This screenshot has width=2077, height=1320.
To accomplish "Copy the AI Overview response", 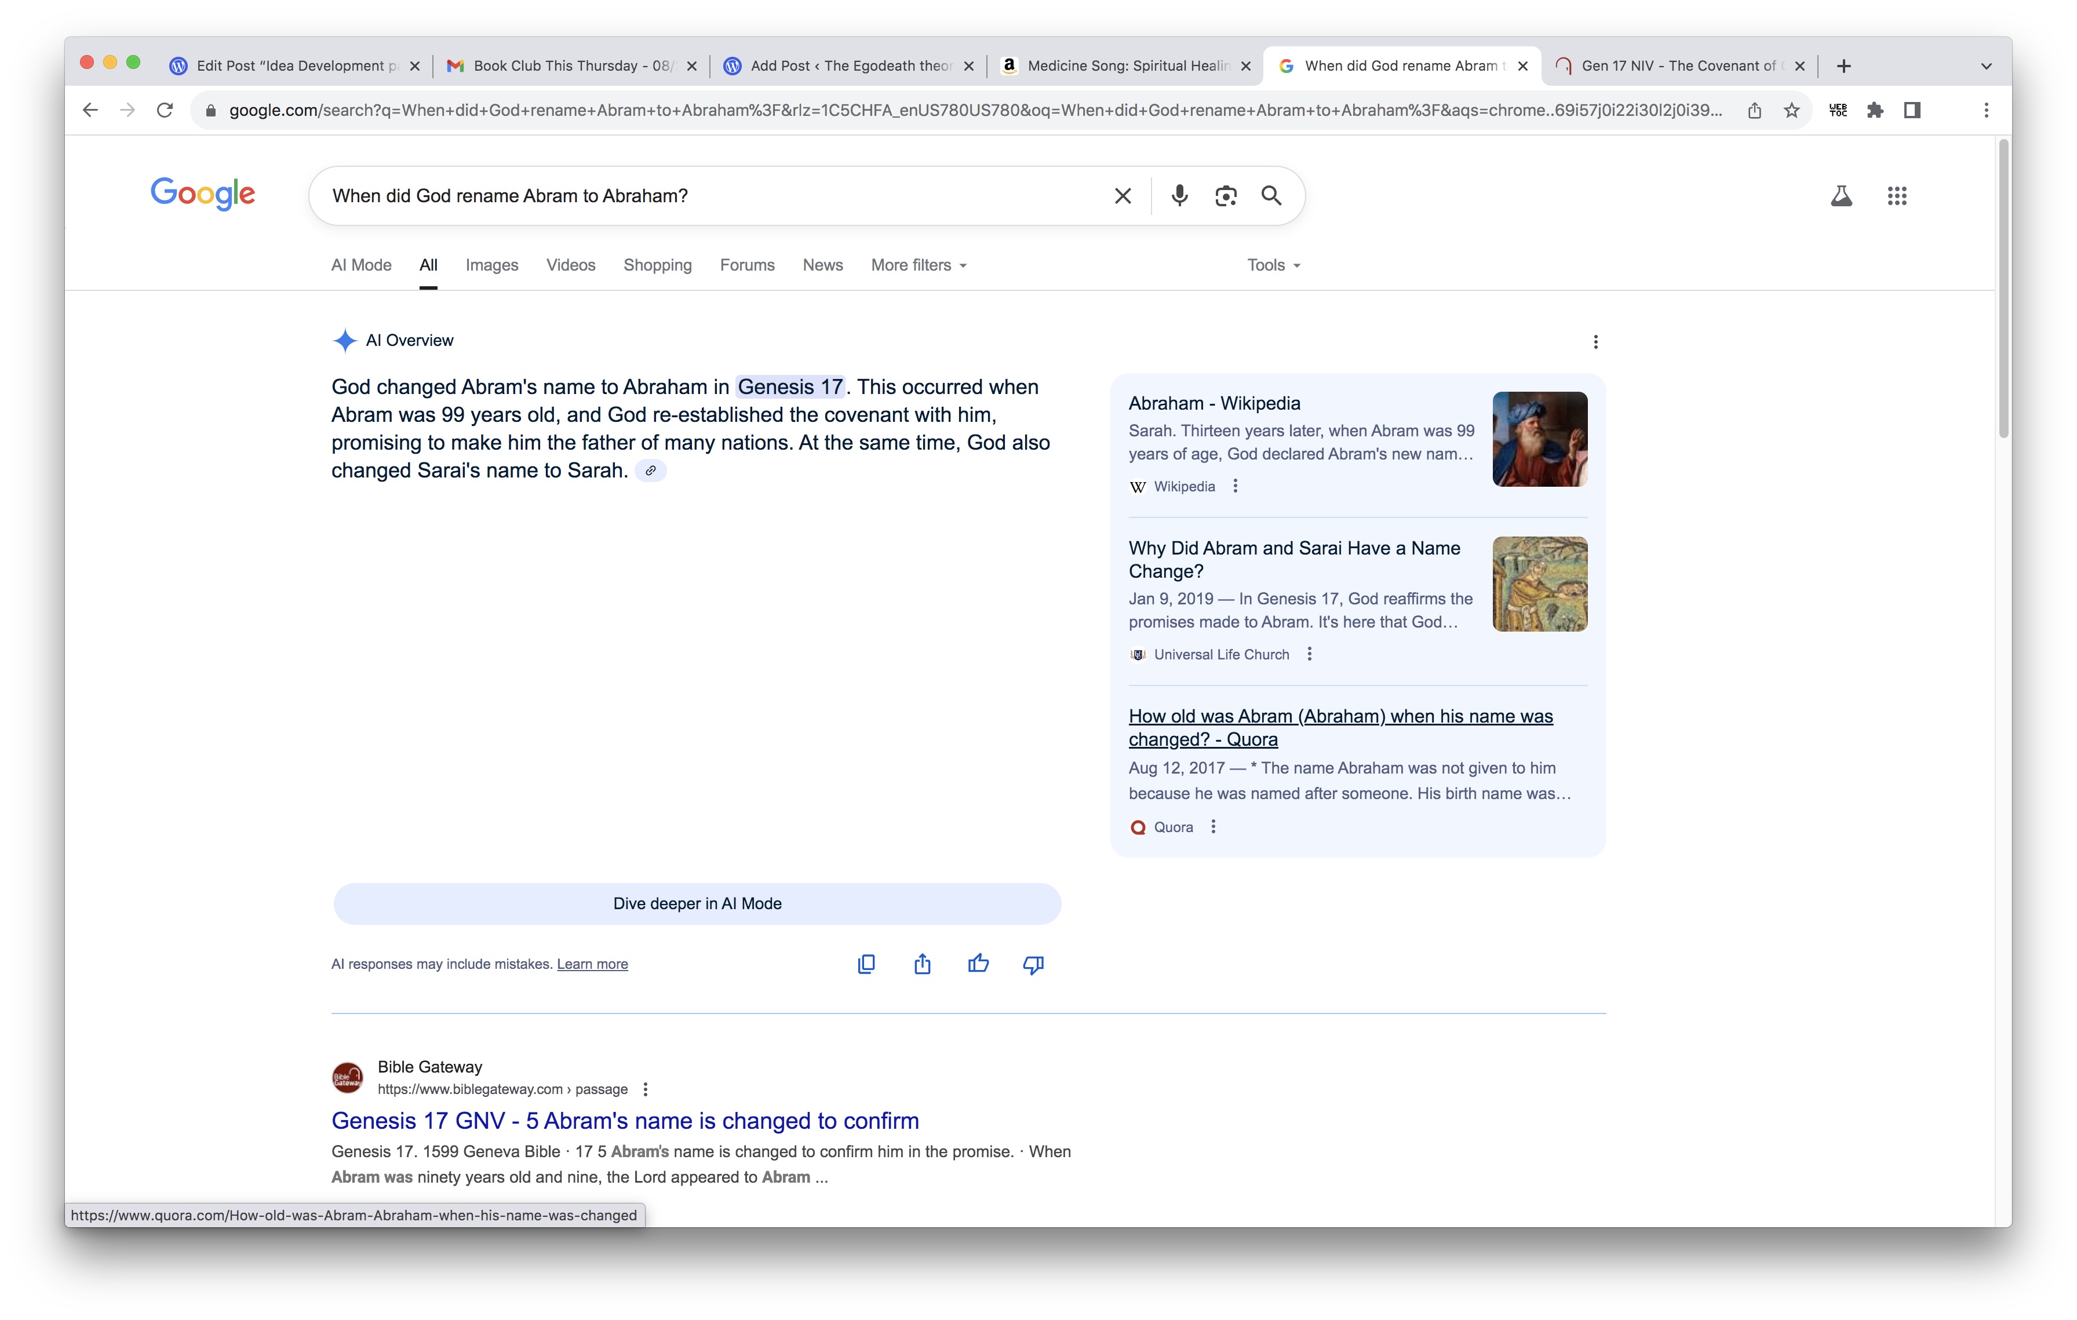I will (866, 964).
